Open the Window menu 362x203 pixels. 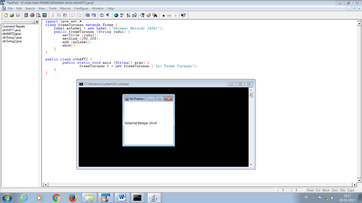tap(98, 8)
